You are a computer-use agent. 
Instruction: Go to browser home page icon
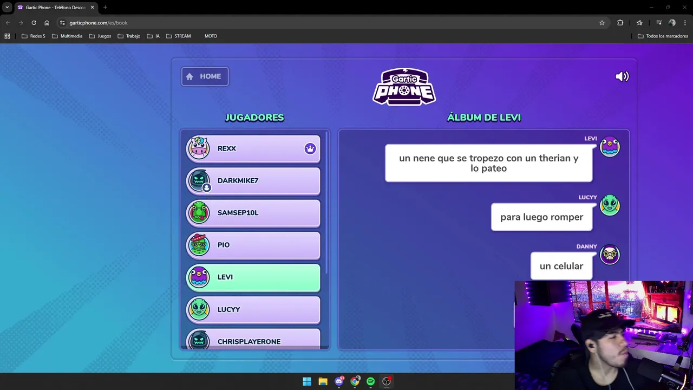pos(47,23)
